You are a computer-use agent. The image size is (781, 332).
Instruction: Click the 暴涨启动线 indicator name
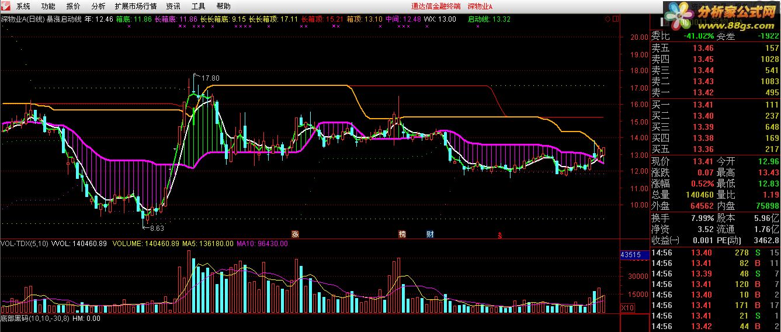click(x=64, y=19)
